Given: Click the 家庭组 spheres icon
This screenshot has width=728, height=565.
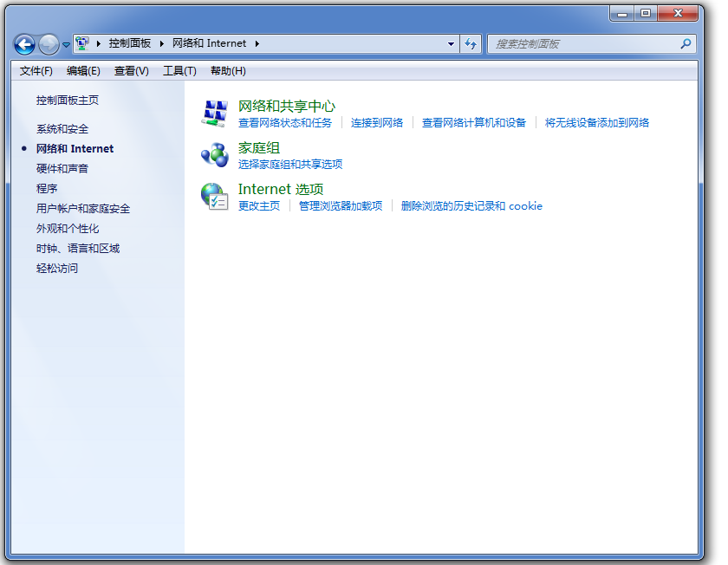Looking at the screenshot, I should 215,155.
